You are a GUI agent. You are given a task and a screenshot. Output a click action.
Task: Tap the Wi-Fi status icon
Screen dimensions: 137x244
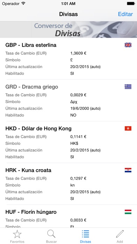23,4
